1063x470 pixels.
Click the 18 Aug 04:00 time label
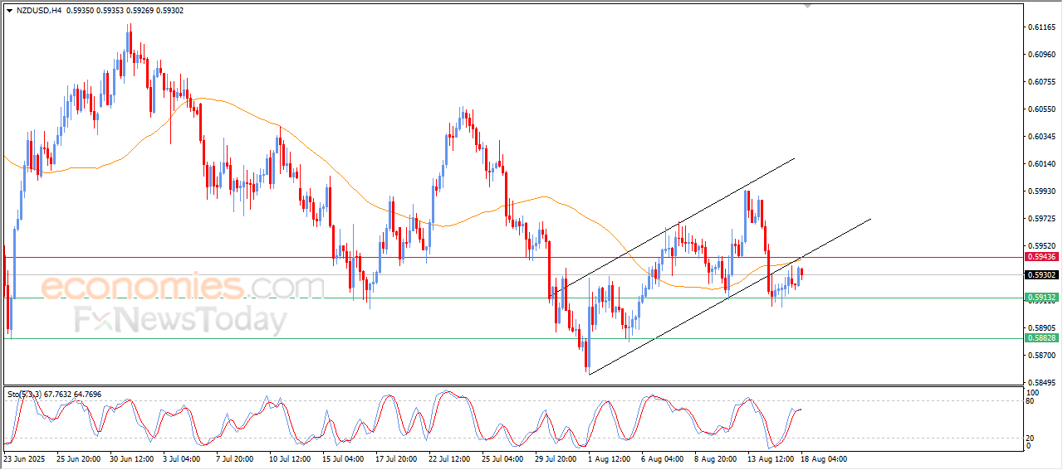click(x=823, y=458)
